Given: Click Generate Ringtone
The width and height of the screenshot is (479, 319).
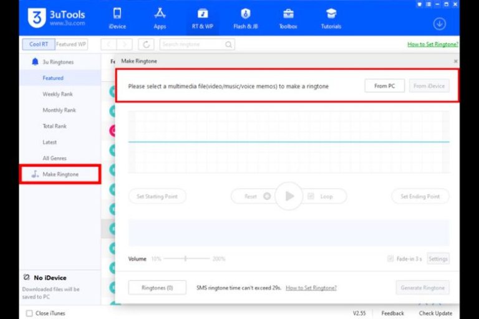Looking at the screenshot, I should pyautogui.click(x=422, y=288).
